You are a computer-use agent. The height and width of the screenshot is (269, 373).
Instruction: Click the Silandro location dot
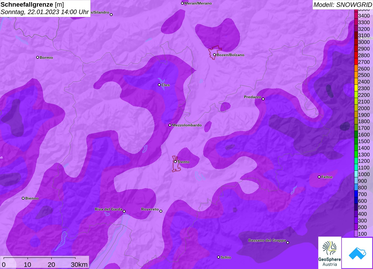[111, 15]
